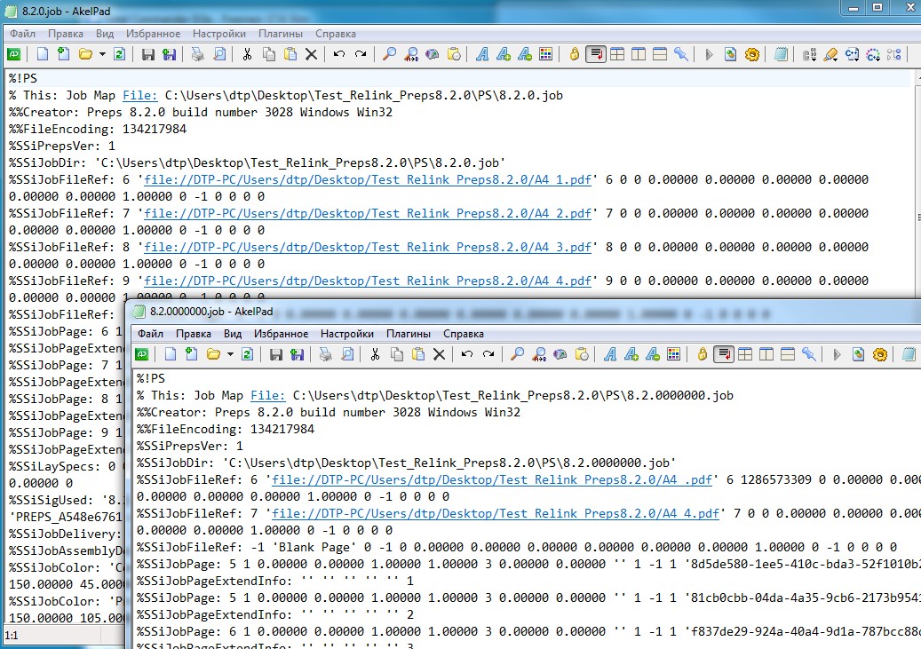Open Файл menu in 8.2.0.job window
921x649 pixels.
point(23,34)
